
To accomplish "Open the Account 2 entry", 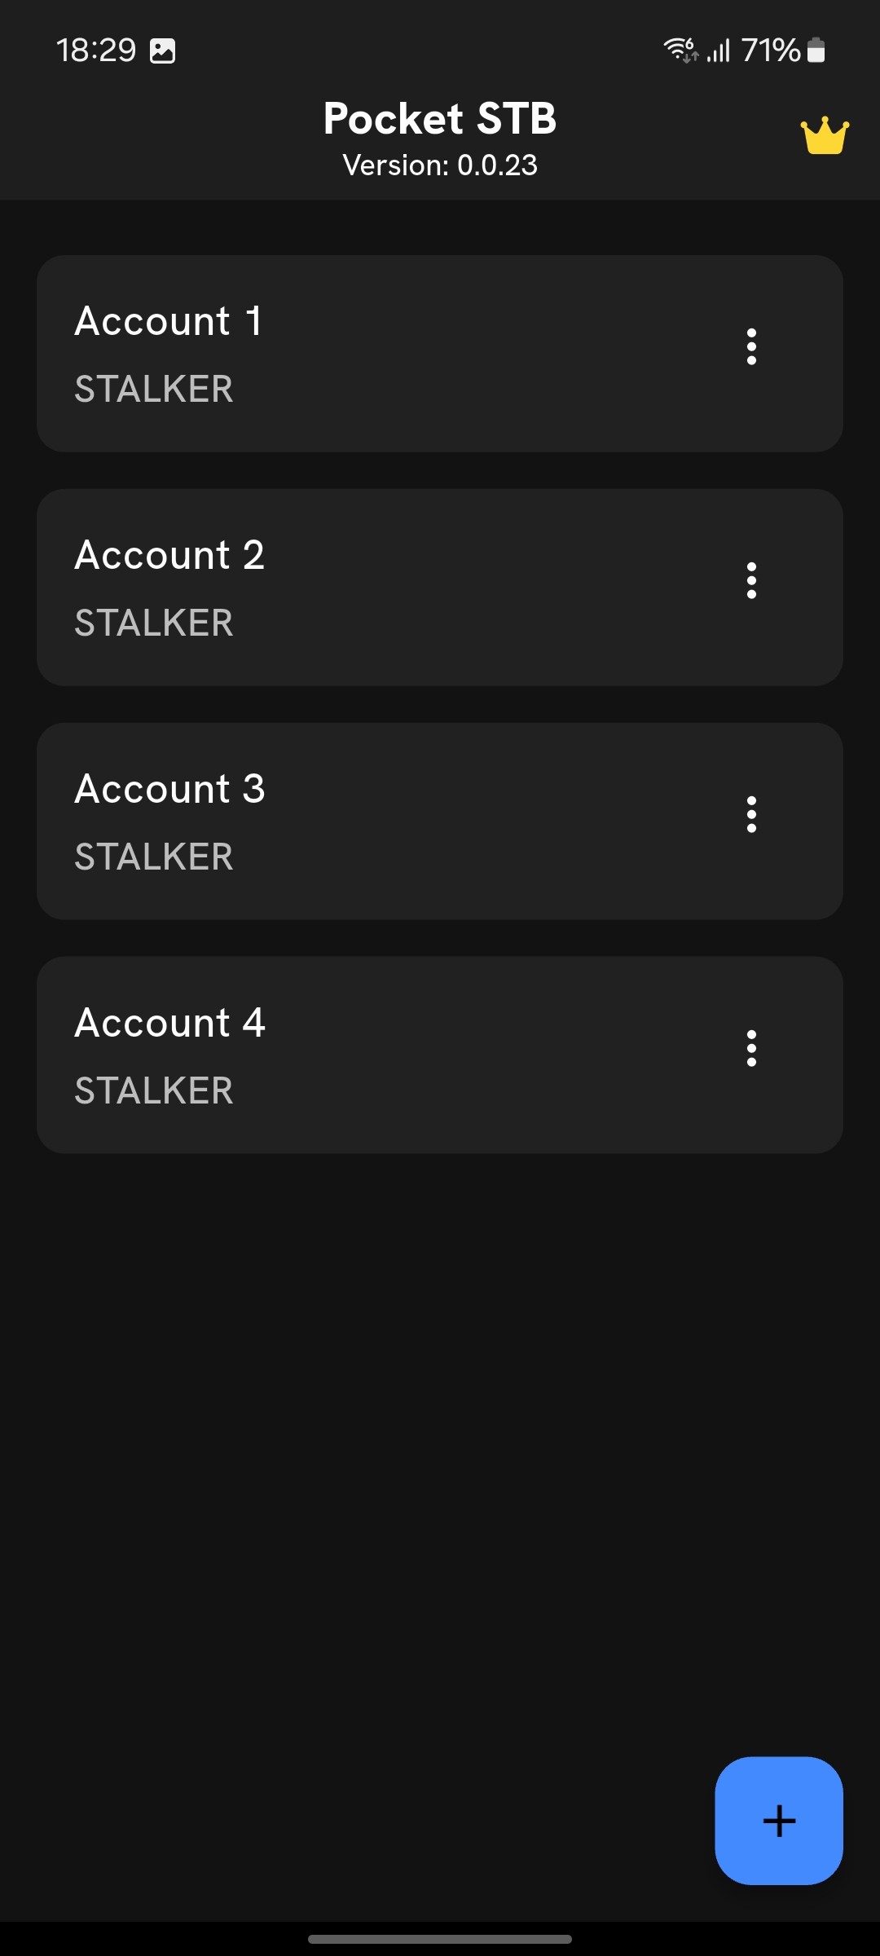I will [x=169, y=555].
